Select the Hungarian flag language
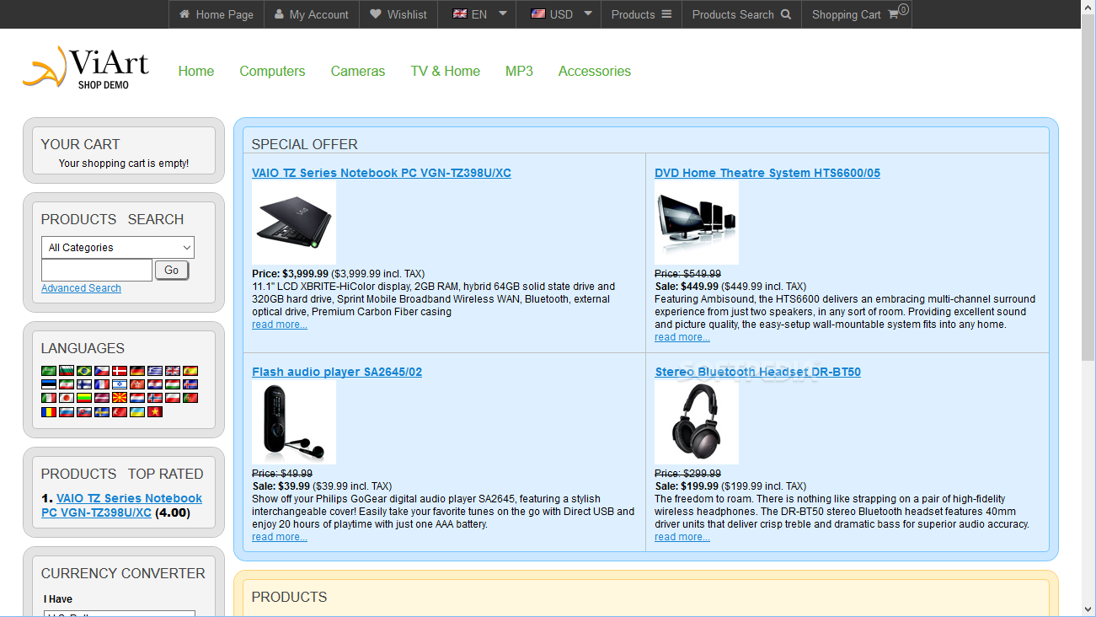 173,384
